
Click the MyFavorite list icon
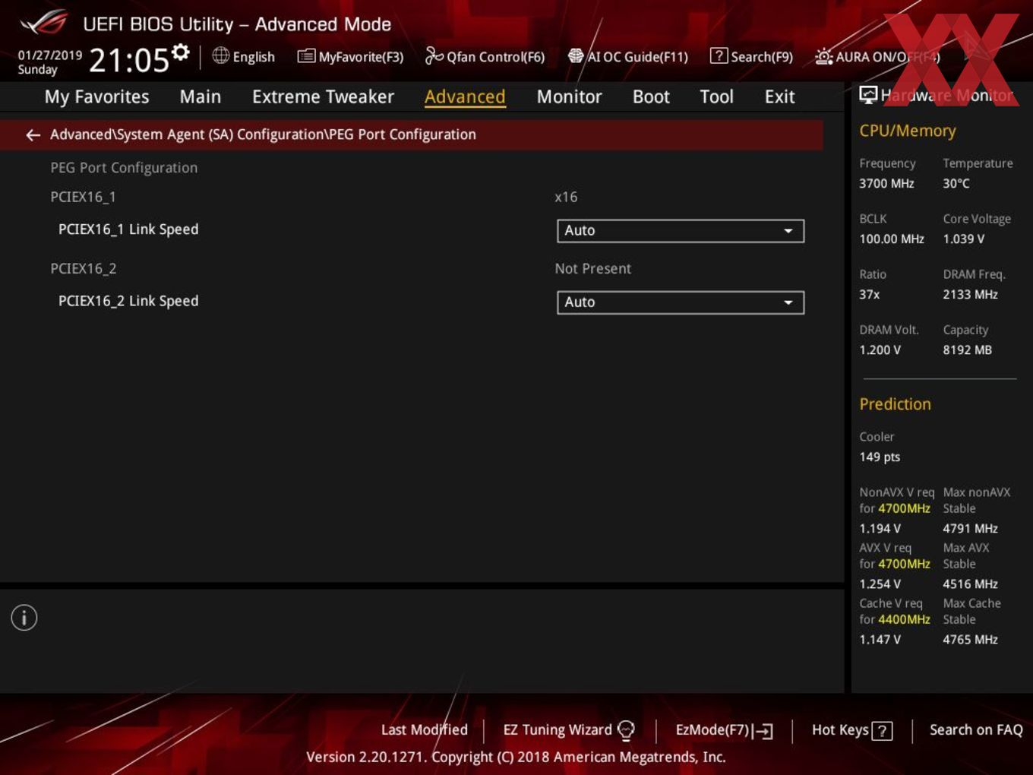[x=306, y=56]
